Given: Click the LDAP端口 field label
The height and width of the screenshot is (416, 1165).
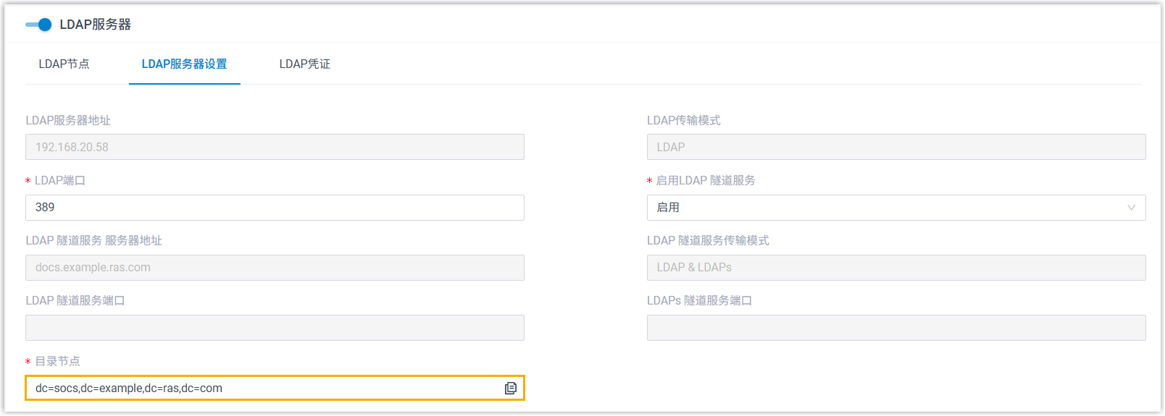Looking at the screenshot, I should coord(60,181).
